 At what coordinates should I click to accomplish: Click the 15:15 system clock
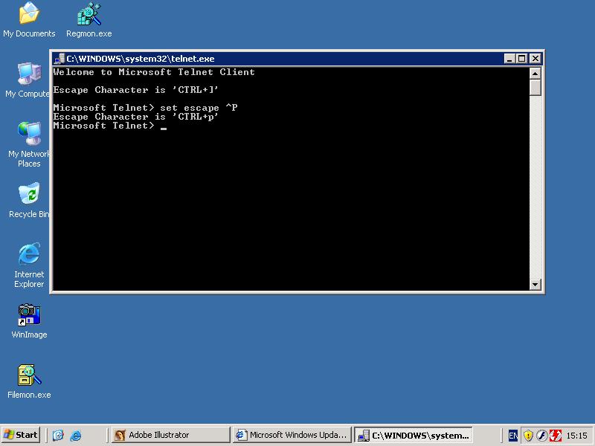coord(576,436)
